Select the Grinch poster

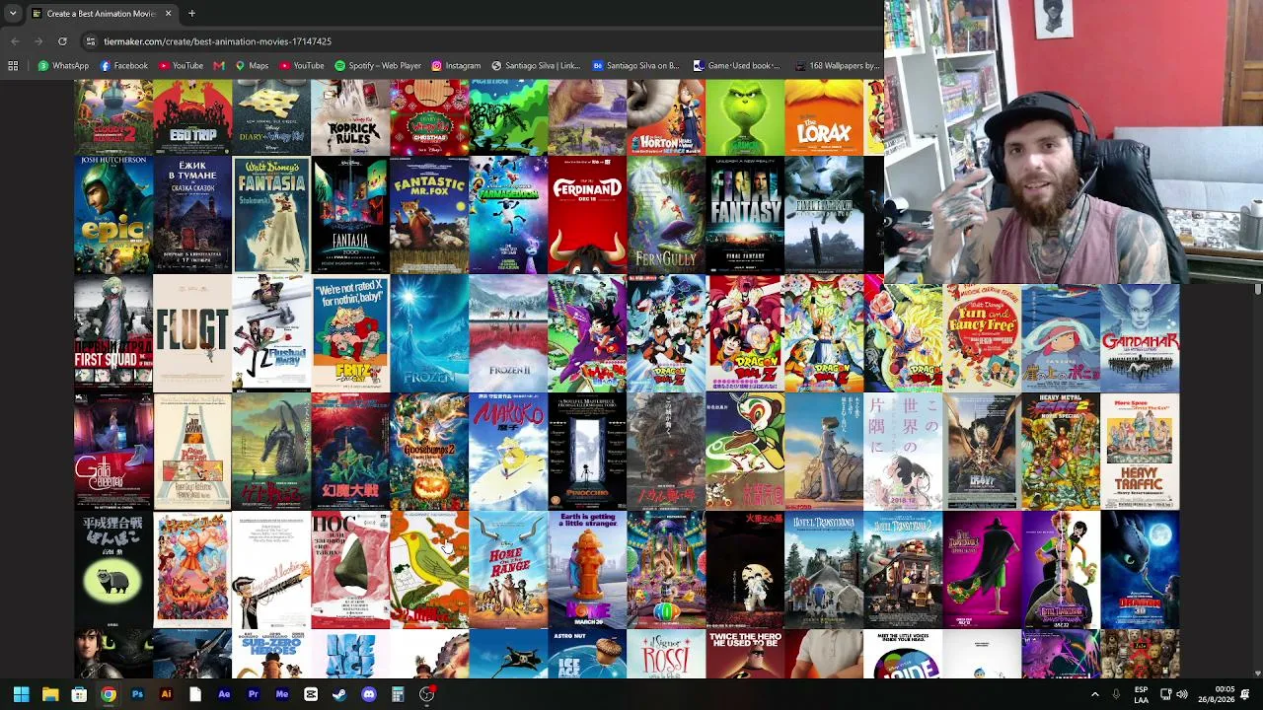tap(745, 117)
